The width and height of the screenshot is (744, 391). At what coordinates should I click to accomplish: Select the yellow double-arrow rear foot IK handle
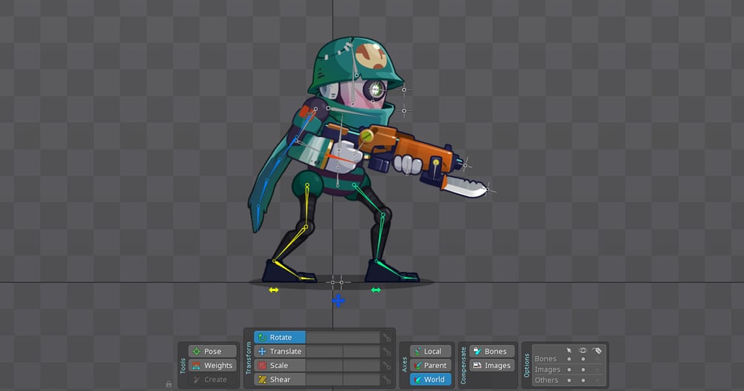(x=274, y=290)
